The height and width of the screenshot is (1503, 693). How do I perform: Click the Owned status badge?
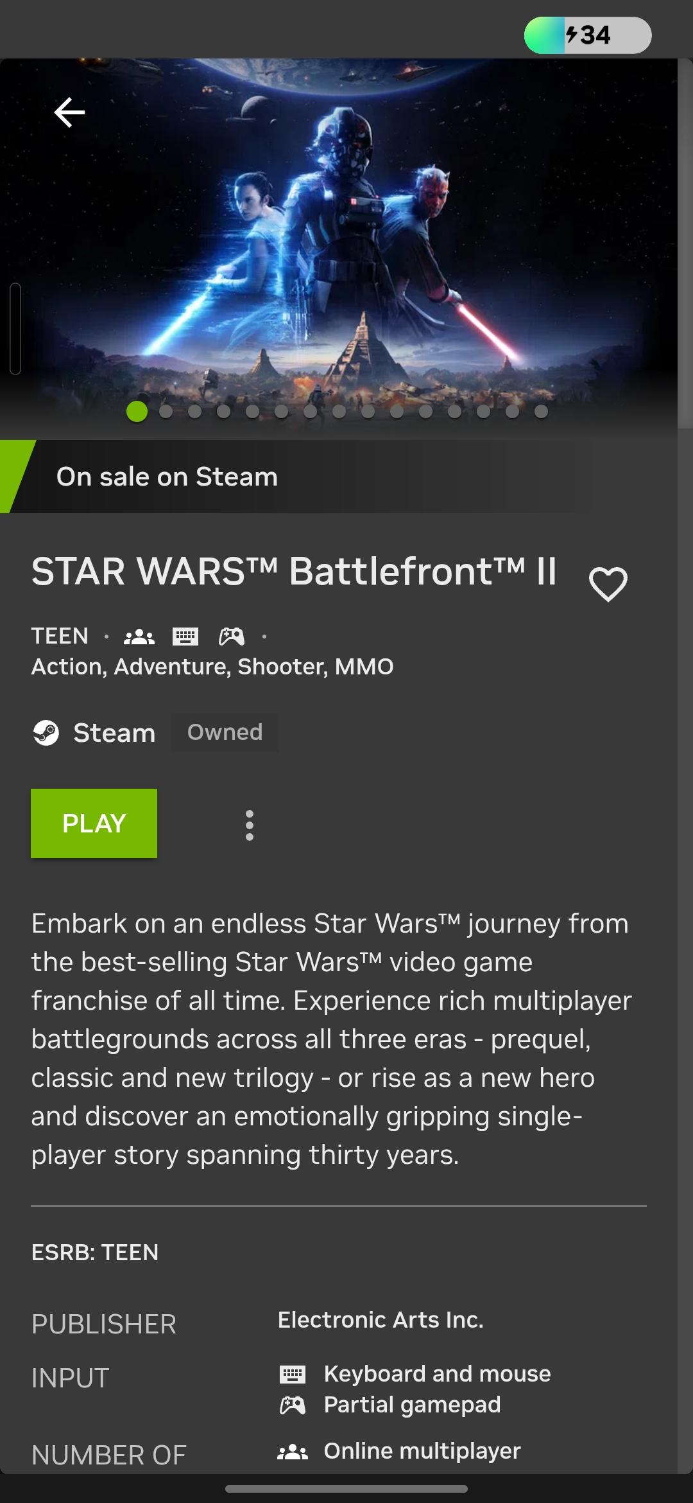(x=225, y=732)
